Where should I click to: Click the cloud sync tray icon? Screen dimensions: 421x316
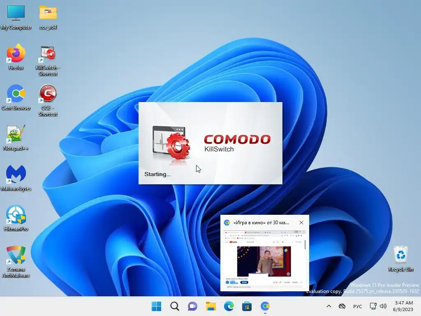pyautogui.click(x=342, y=306)
